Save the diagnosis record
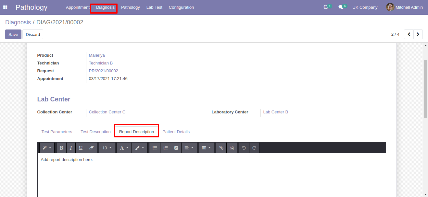 (13, 34)
